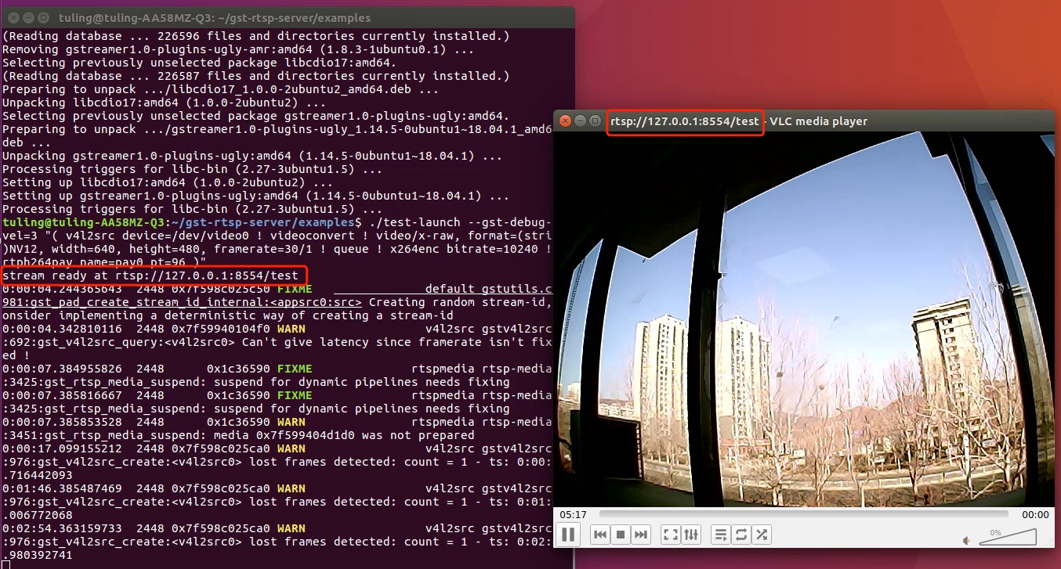Close the terminal window
The height and width of the screenshot is (569, 1061).
tap(12, 17)
